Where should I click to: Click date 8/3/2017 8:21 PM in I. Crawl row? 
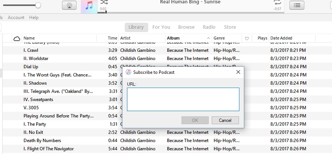point(288,50)
